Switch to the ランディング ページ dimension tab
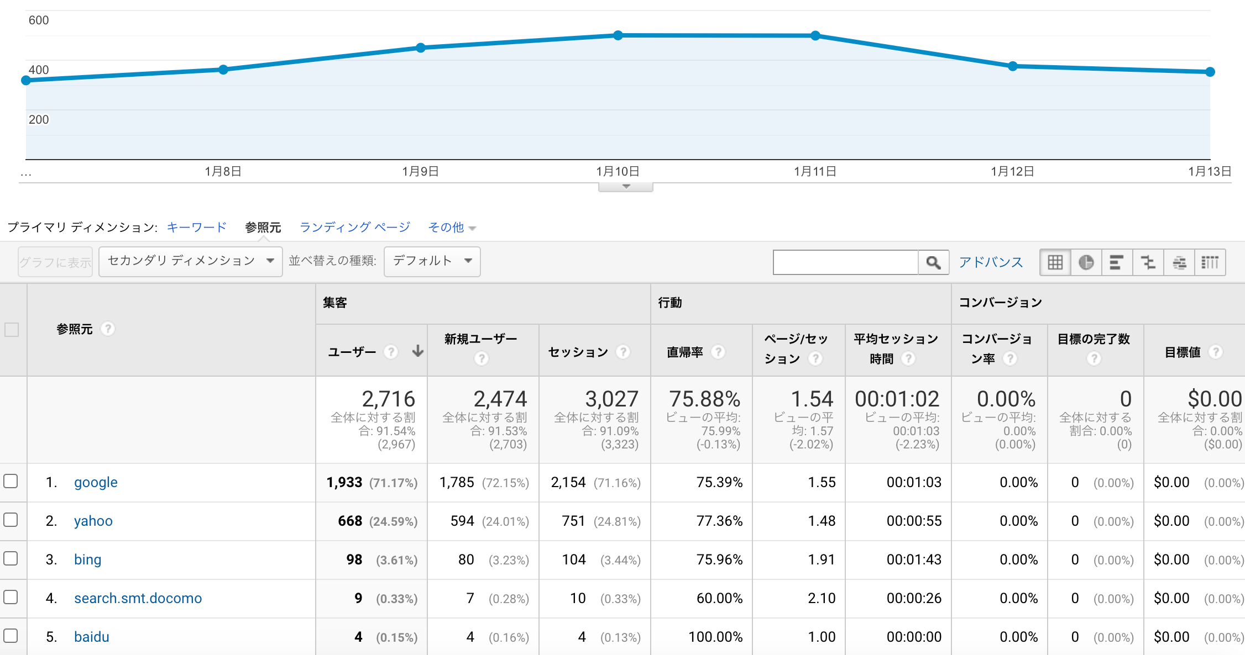 [354, 227]
